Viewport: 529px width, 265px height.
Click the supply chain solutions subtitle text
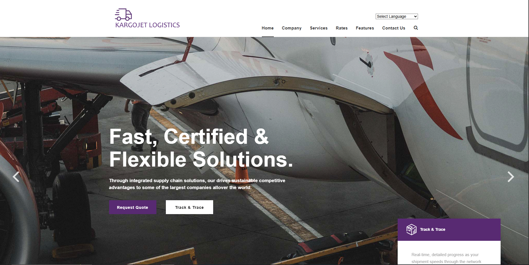pyautogui.click(x=197, y=184)
